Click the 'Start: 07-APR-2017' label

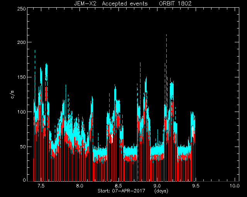[x=121, y=191]
